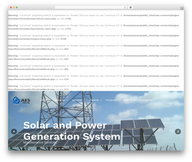192x162 pixels.
Task: Expand the Products dropdown chevron
Action: pos(119,100)
